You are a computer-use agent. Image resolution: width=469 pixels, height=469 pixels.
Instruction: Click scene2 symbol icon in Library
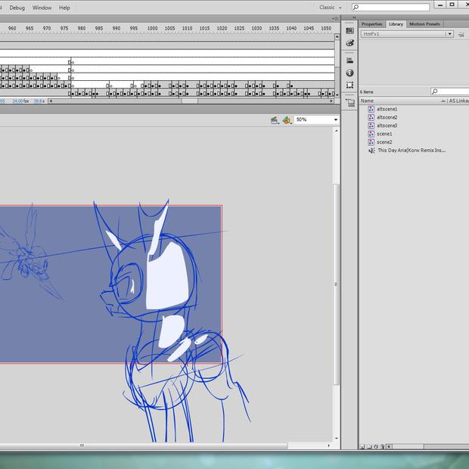(x=371, y=141)
